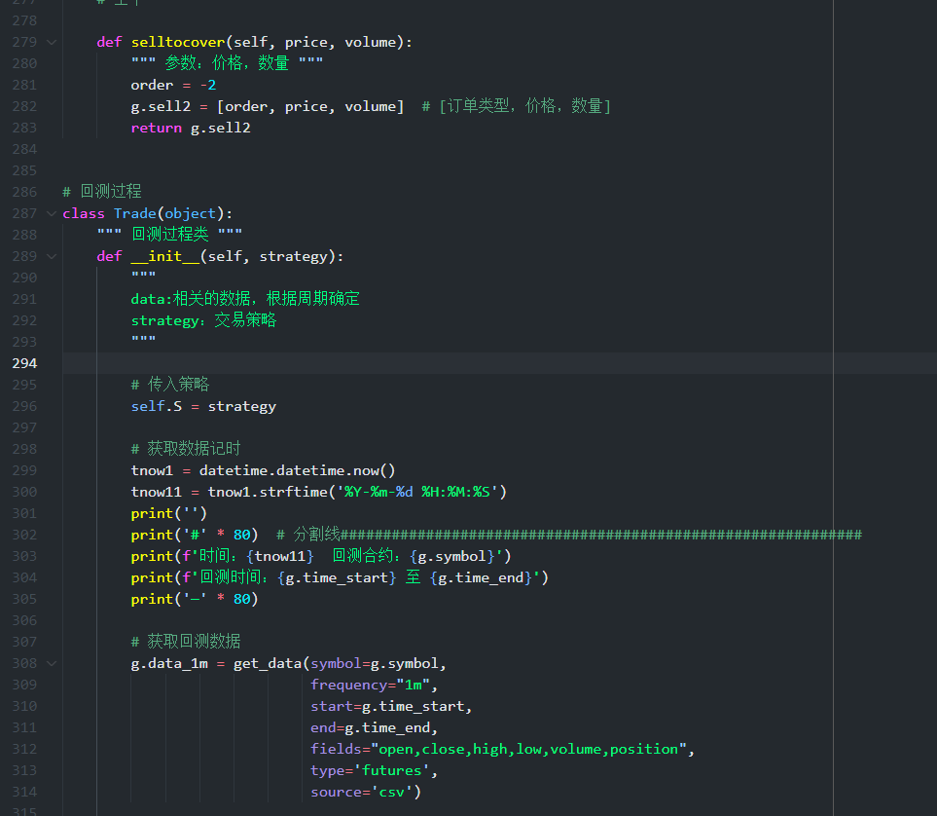This screenshot has width=937, height=816.
Task: Click line number 308 in gutter
Action: pos(24,663)
